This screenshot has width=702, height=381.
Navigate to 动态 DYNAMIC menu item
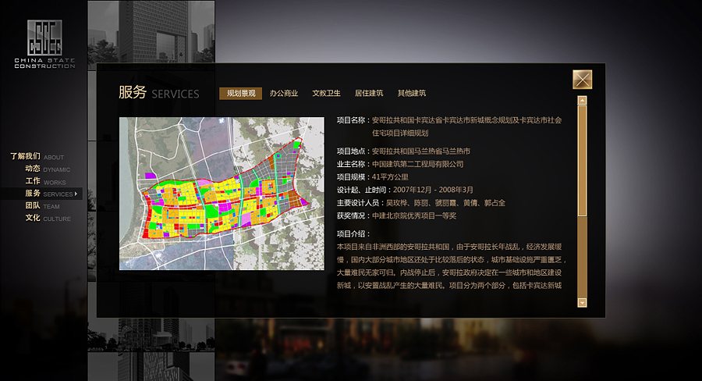(47, 169)
